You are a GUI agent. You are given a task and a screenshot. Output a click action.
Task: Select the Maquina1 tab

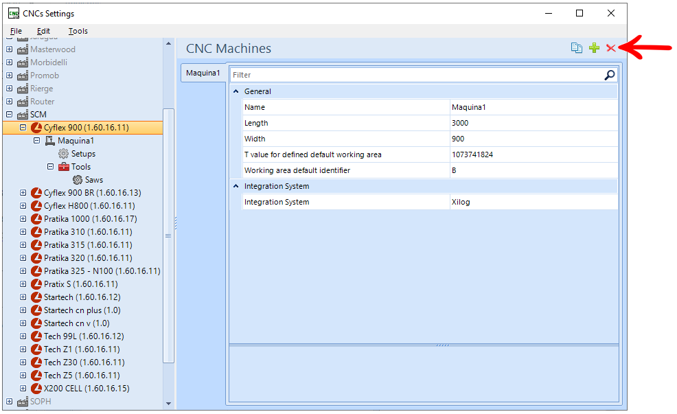pos(203,73)
